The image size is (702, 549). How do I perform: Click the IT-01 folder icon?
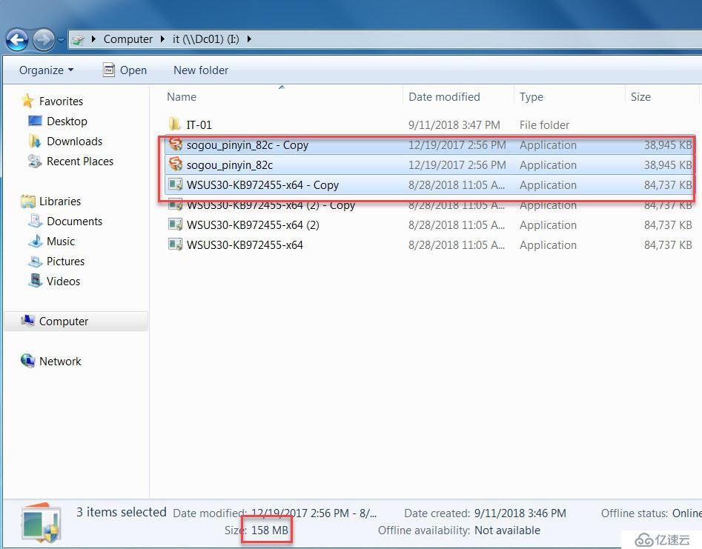[175, 124]
